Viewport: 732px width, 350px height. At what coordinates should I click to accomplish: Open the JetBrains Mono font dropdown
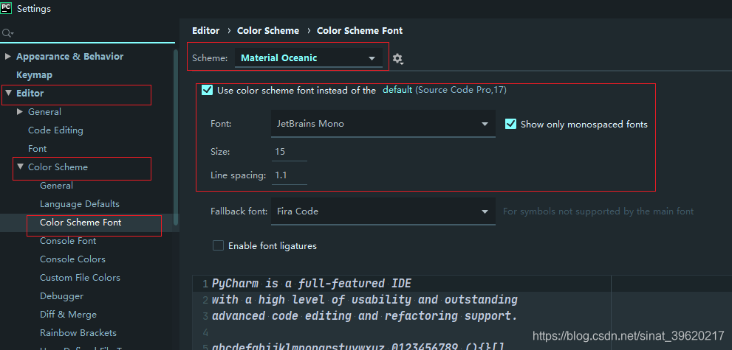(383, 124)
